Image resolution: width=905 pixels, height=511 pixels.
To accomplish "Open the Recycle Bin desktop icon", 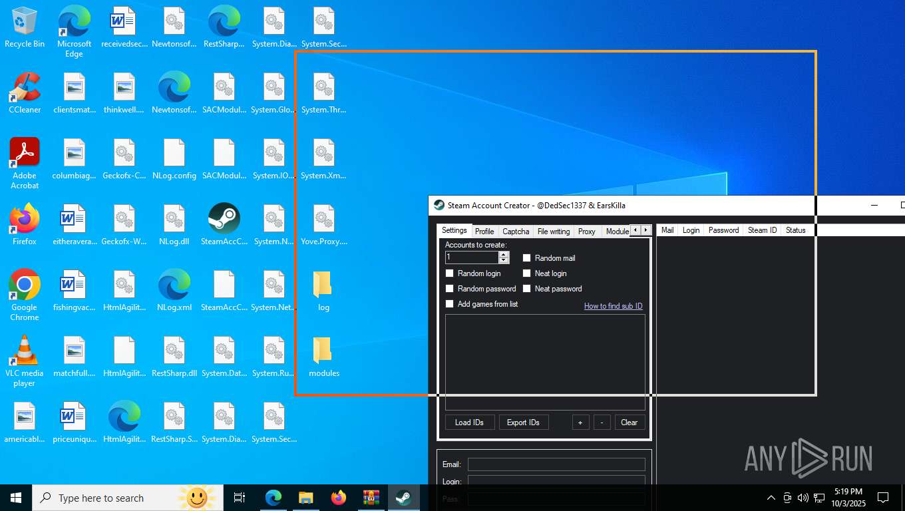I will (x=25, y=27).
